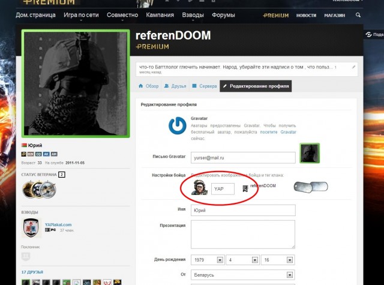The width and height of the screenshot is (384, 285).
Task: Select 'Редактирование профиля' tab
Action: click(256, 86)
